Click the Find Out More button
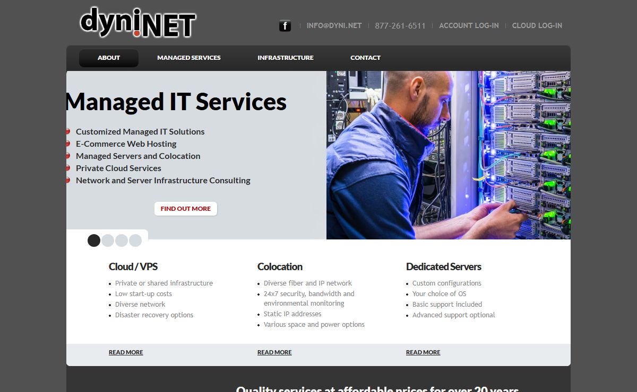 click(186, 209)
